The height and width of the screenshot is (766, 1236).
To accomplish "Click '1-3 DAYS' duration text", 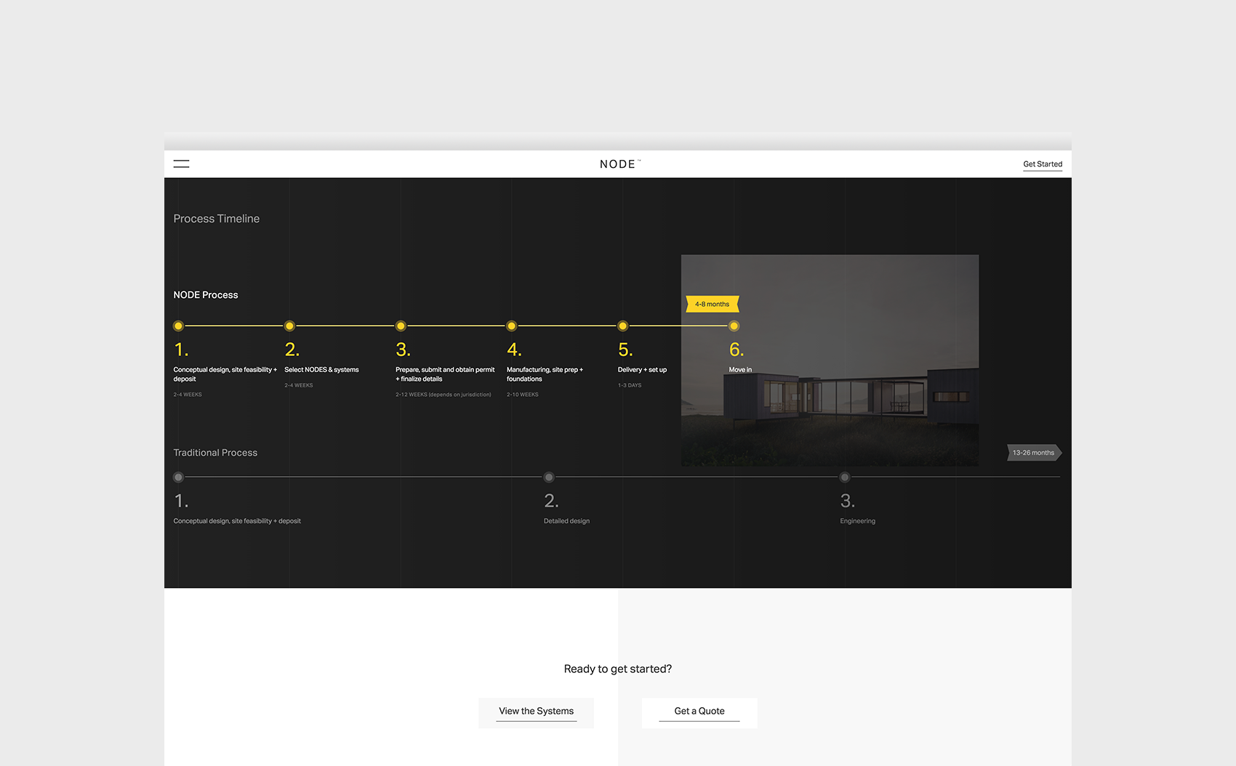I will pyautogui.click(x=630, y=385).
